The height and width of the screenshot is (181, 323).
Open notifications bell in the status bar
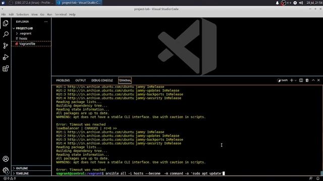(x=318, y=178)
